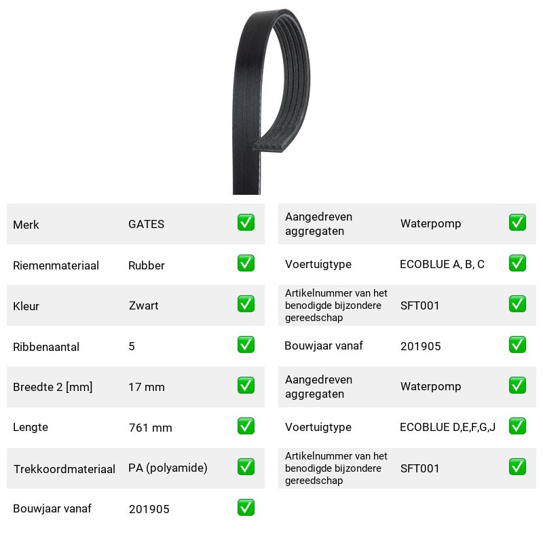Click the checkmark in the Kleur Zwart row
543x543 pixels.
[x=246, y=303]
